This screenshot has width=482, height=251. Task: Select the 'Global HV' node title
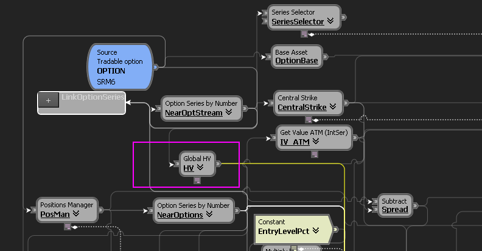(197, 159)
